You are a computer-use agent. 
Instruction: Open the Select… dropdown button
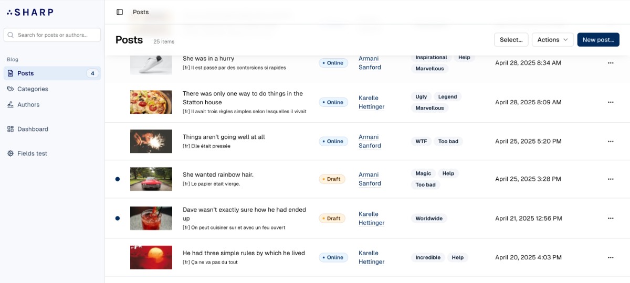pyautogui.click(x=511, y=40)
